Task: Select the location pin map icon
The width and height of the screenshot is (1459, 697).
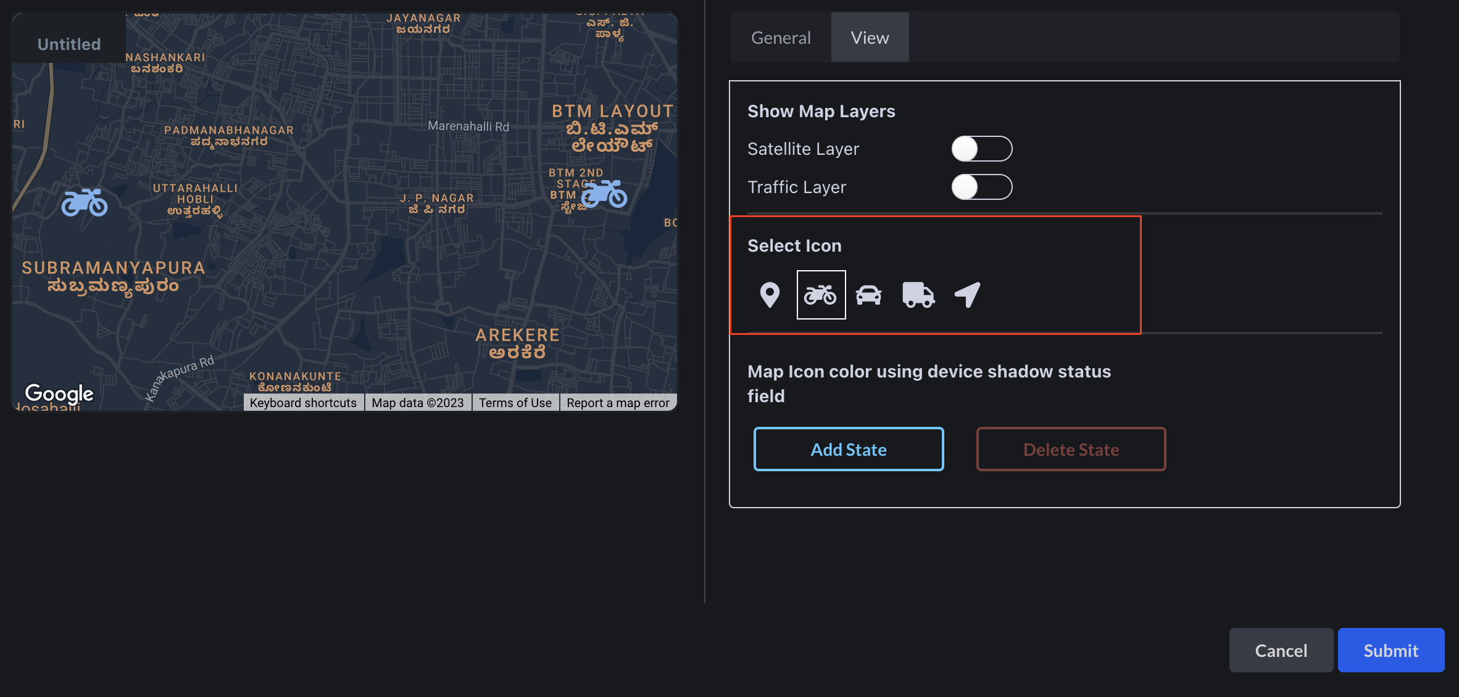Action: (770, 295)
